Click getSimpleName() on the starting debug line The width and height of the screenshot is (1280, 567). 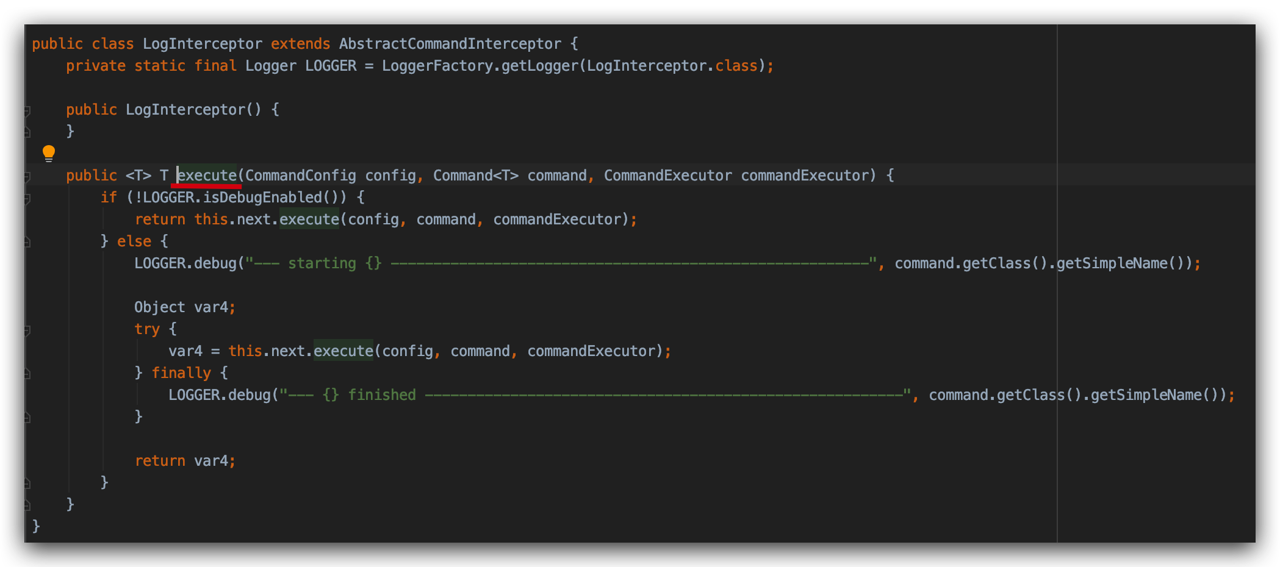(x=1121, y=263)
